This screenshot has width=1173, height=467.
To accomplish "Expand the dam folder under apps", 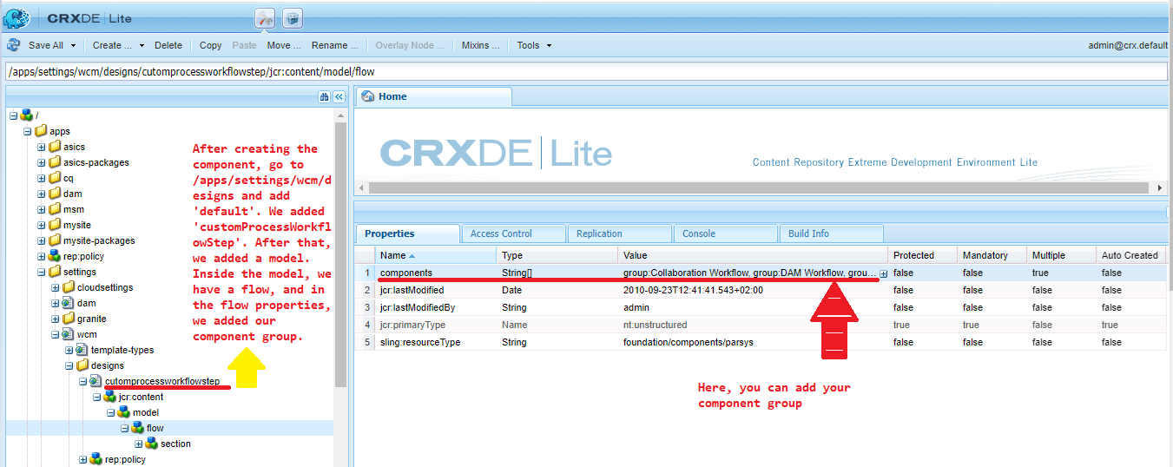I will [x=41, y=194].
